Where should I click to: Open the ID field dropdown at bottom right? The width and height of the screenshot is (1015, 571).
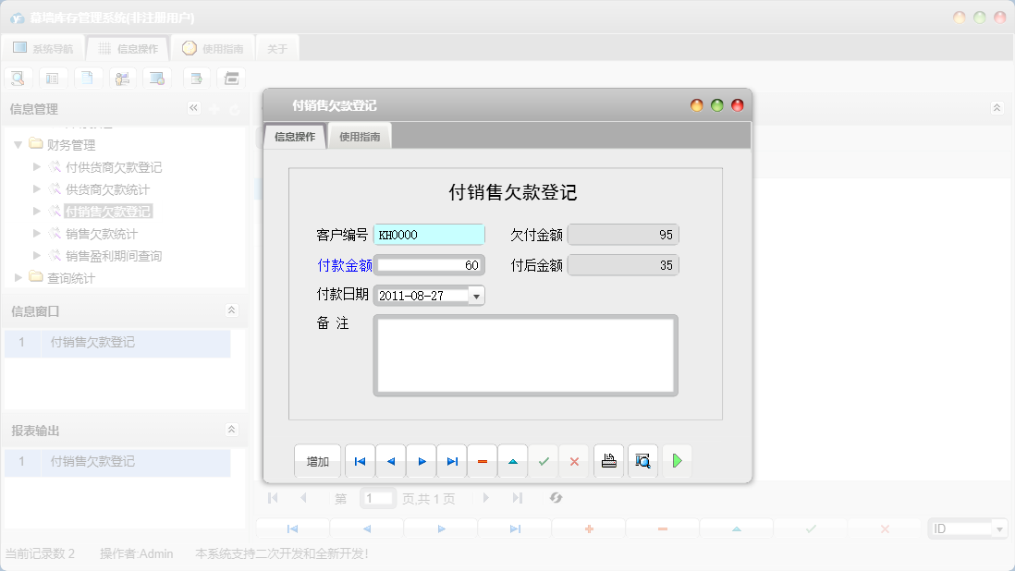point(1001,528)
